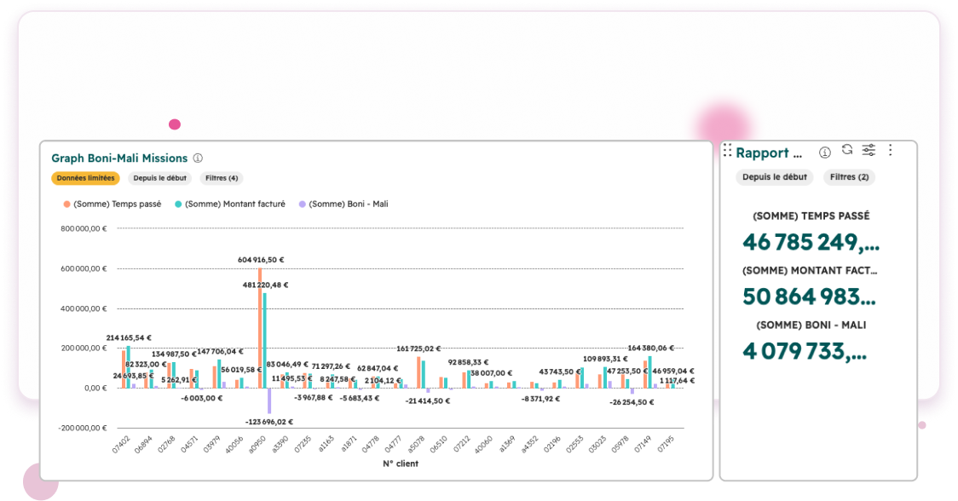This screenshot has height=501, width=958.
Task: Click the Données limitées badge
Action: pos(85,178)
